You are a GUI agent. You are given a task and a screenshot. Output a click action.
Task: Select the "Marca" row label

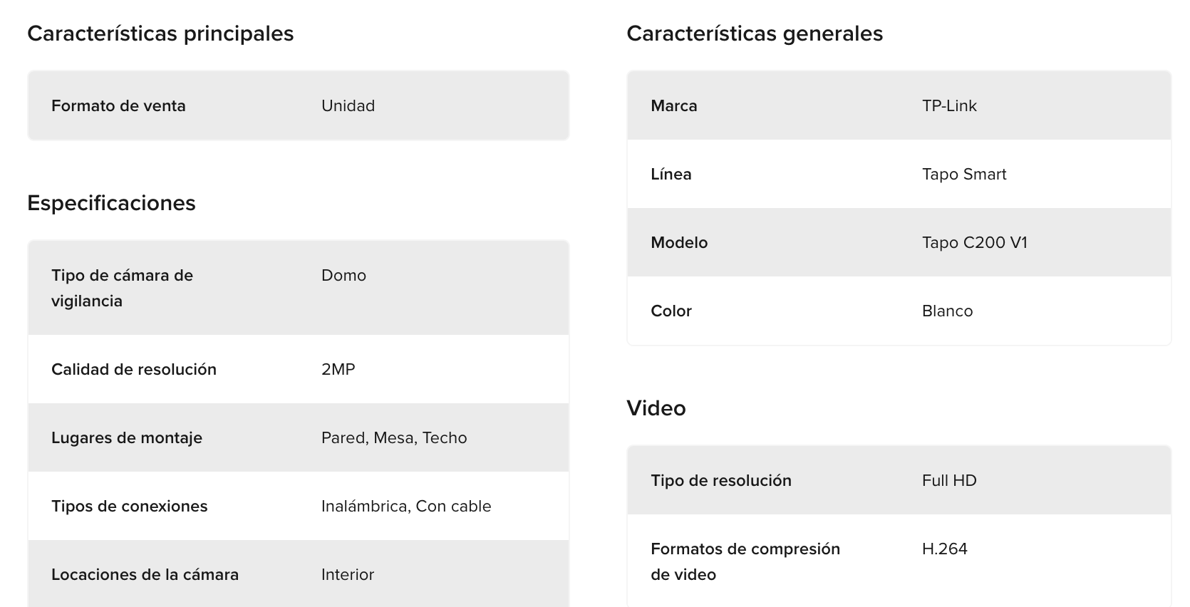click(674, 106)
